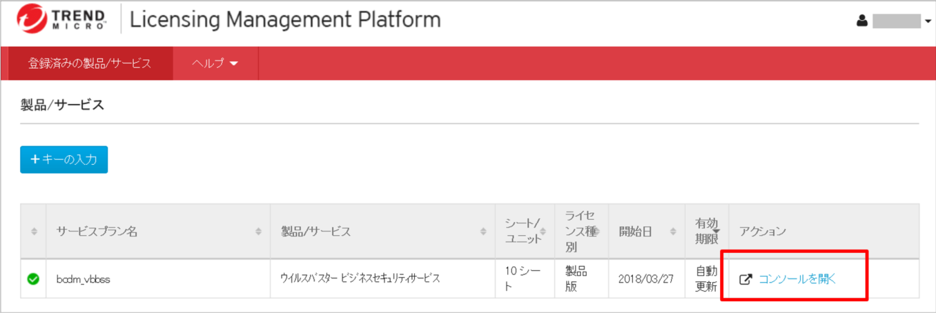This screenshot has width=936, height=313.
Task: Sort using the first status column arrows
Action: point(34,232)
